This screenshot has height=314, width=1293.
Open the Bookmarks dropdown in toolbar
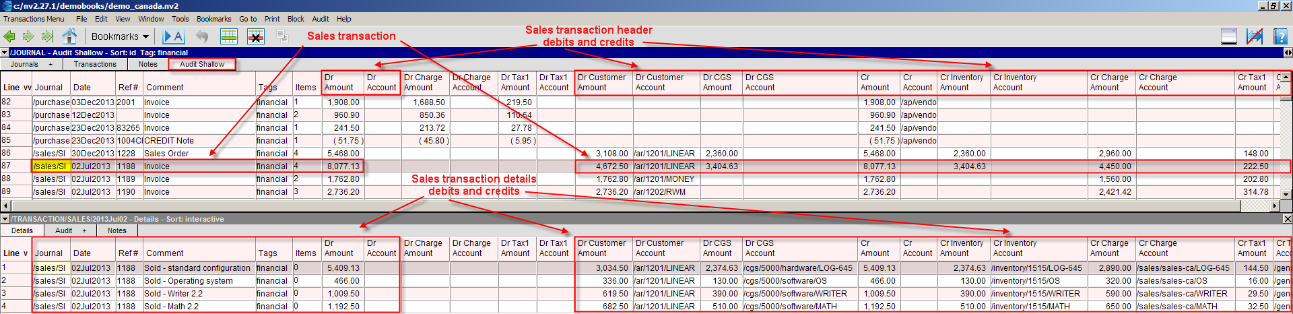tap(120, 36)
